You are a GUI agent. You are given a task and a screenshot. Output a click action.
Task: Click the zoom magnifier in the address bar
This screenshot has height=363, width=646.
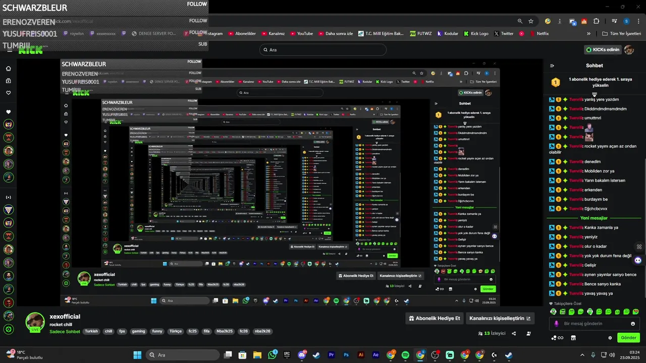(x=520, y=21)
